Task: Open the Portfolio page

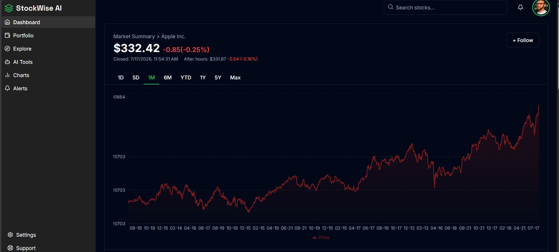Action: (x=48, y=35)
